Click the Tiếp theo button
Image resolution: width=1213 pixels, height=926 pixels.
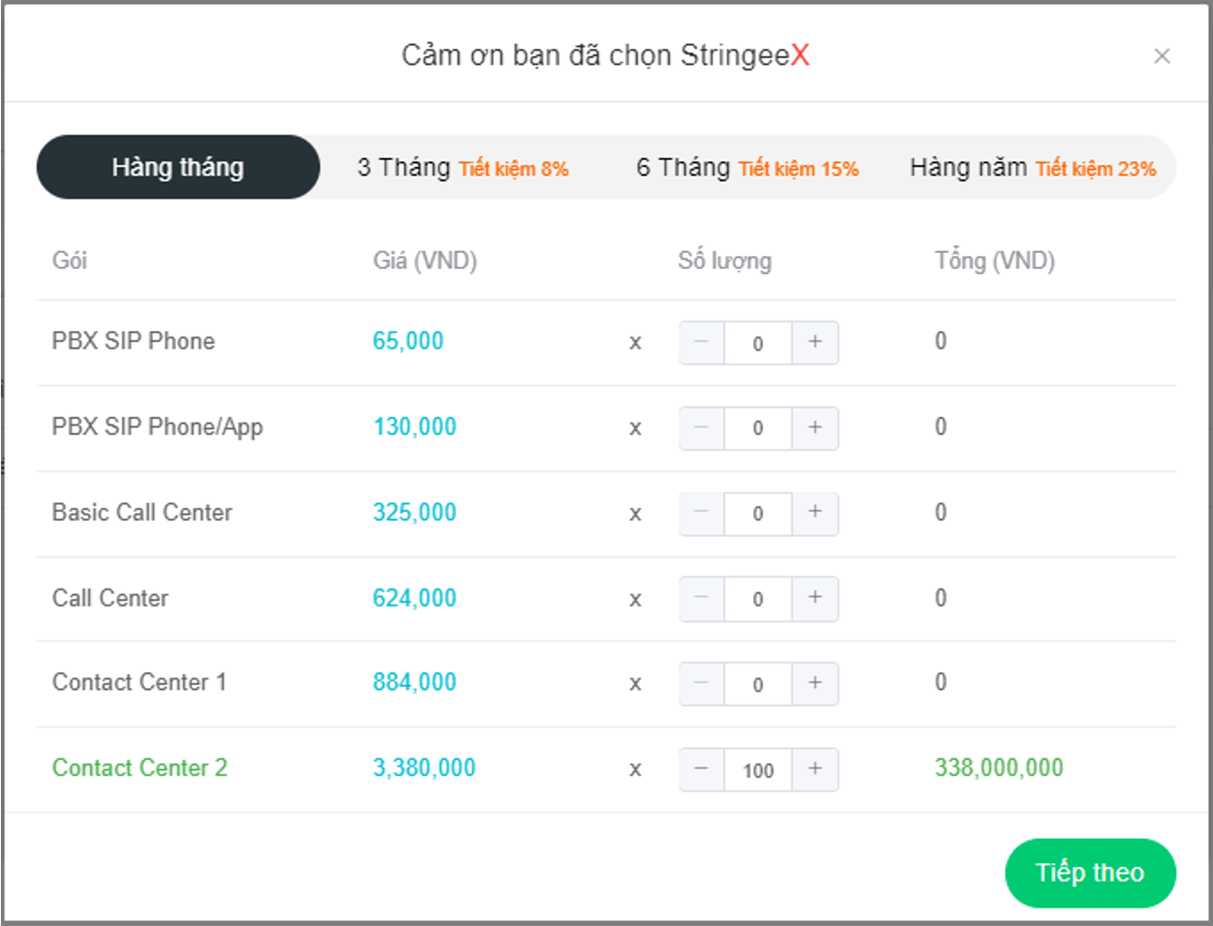coord(1089,873)
